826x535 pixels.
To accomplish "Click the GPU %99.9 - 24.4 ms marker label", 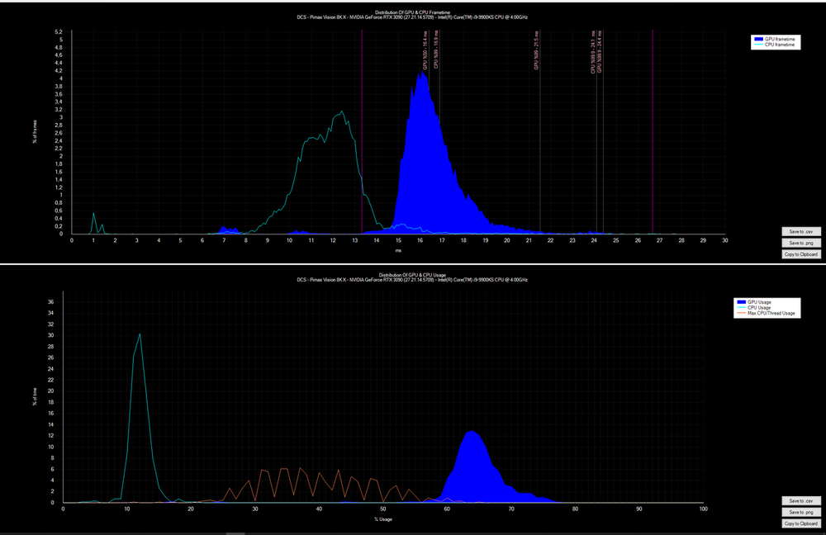I will point(600,52).
